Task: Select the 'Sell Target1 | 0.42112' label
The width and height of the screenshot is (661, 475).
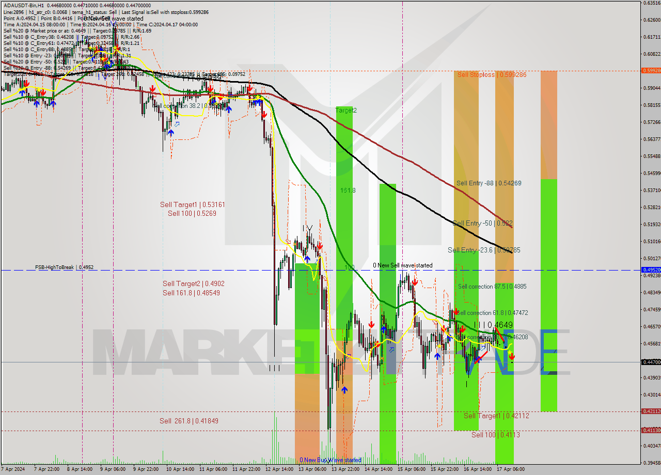Action: coord(496,416)
